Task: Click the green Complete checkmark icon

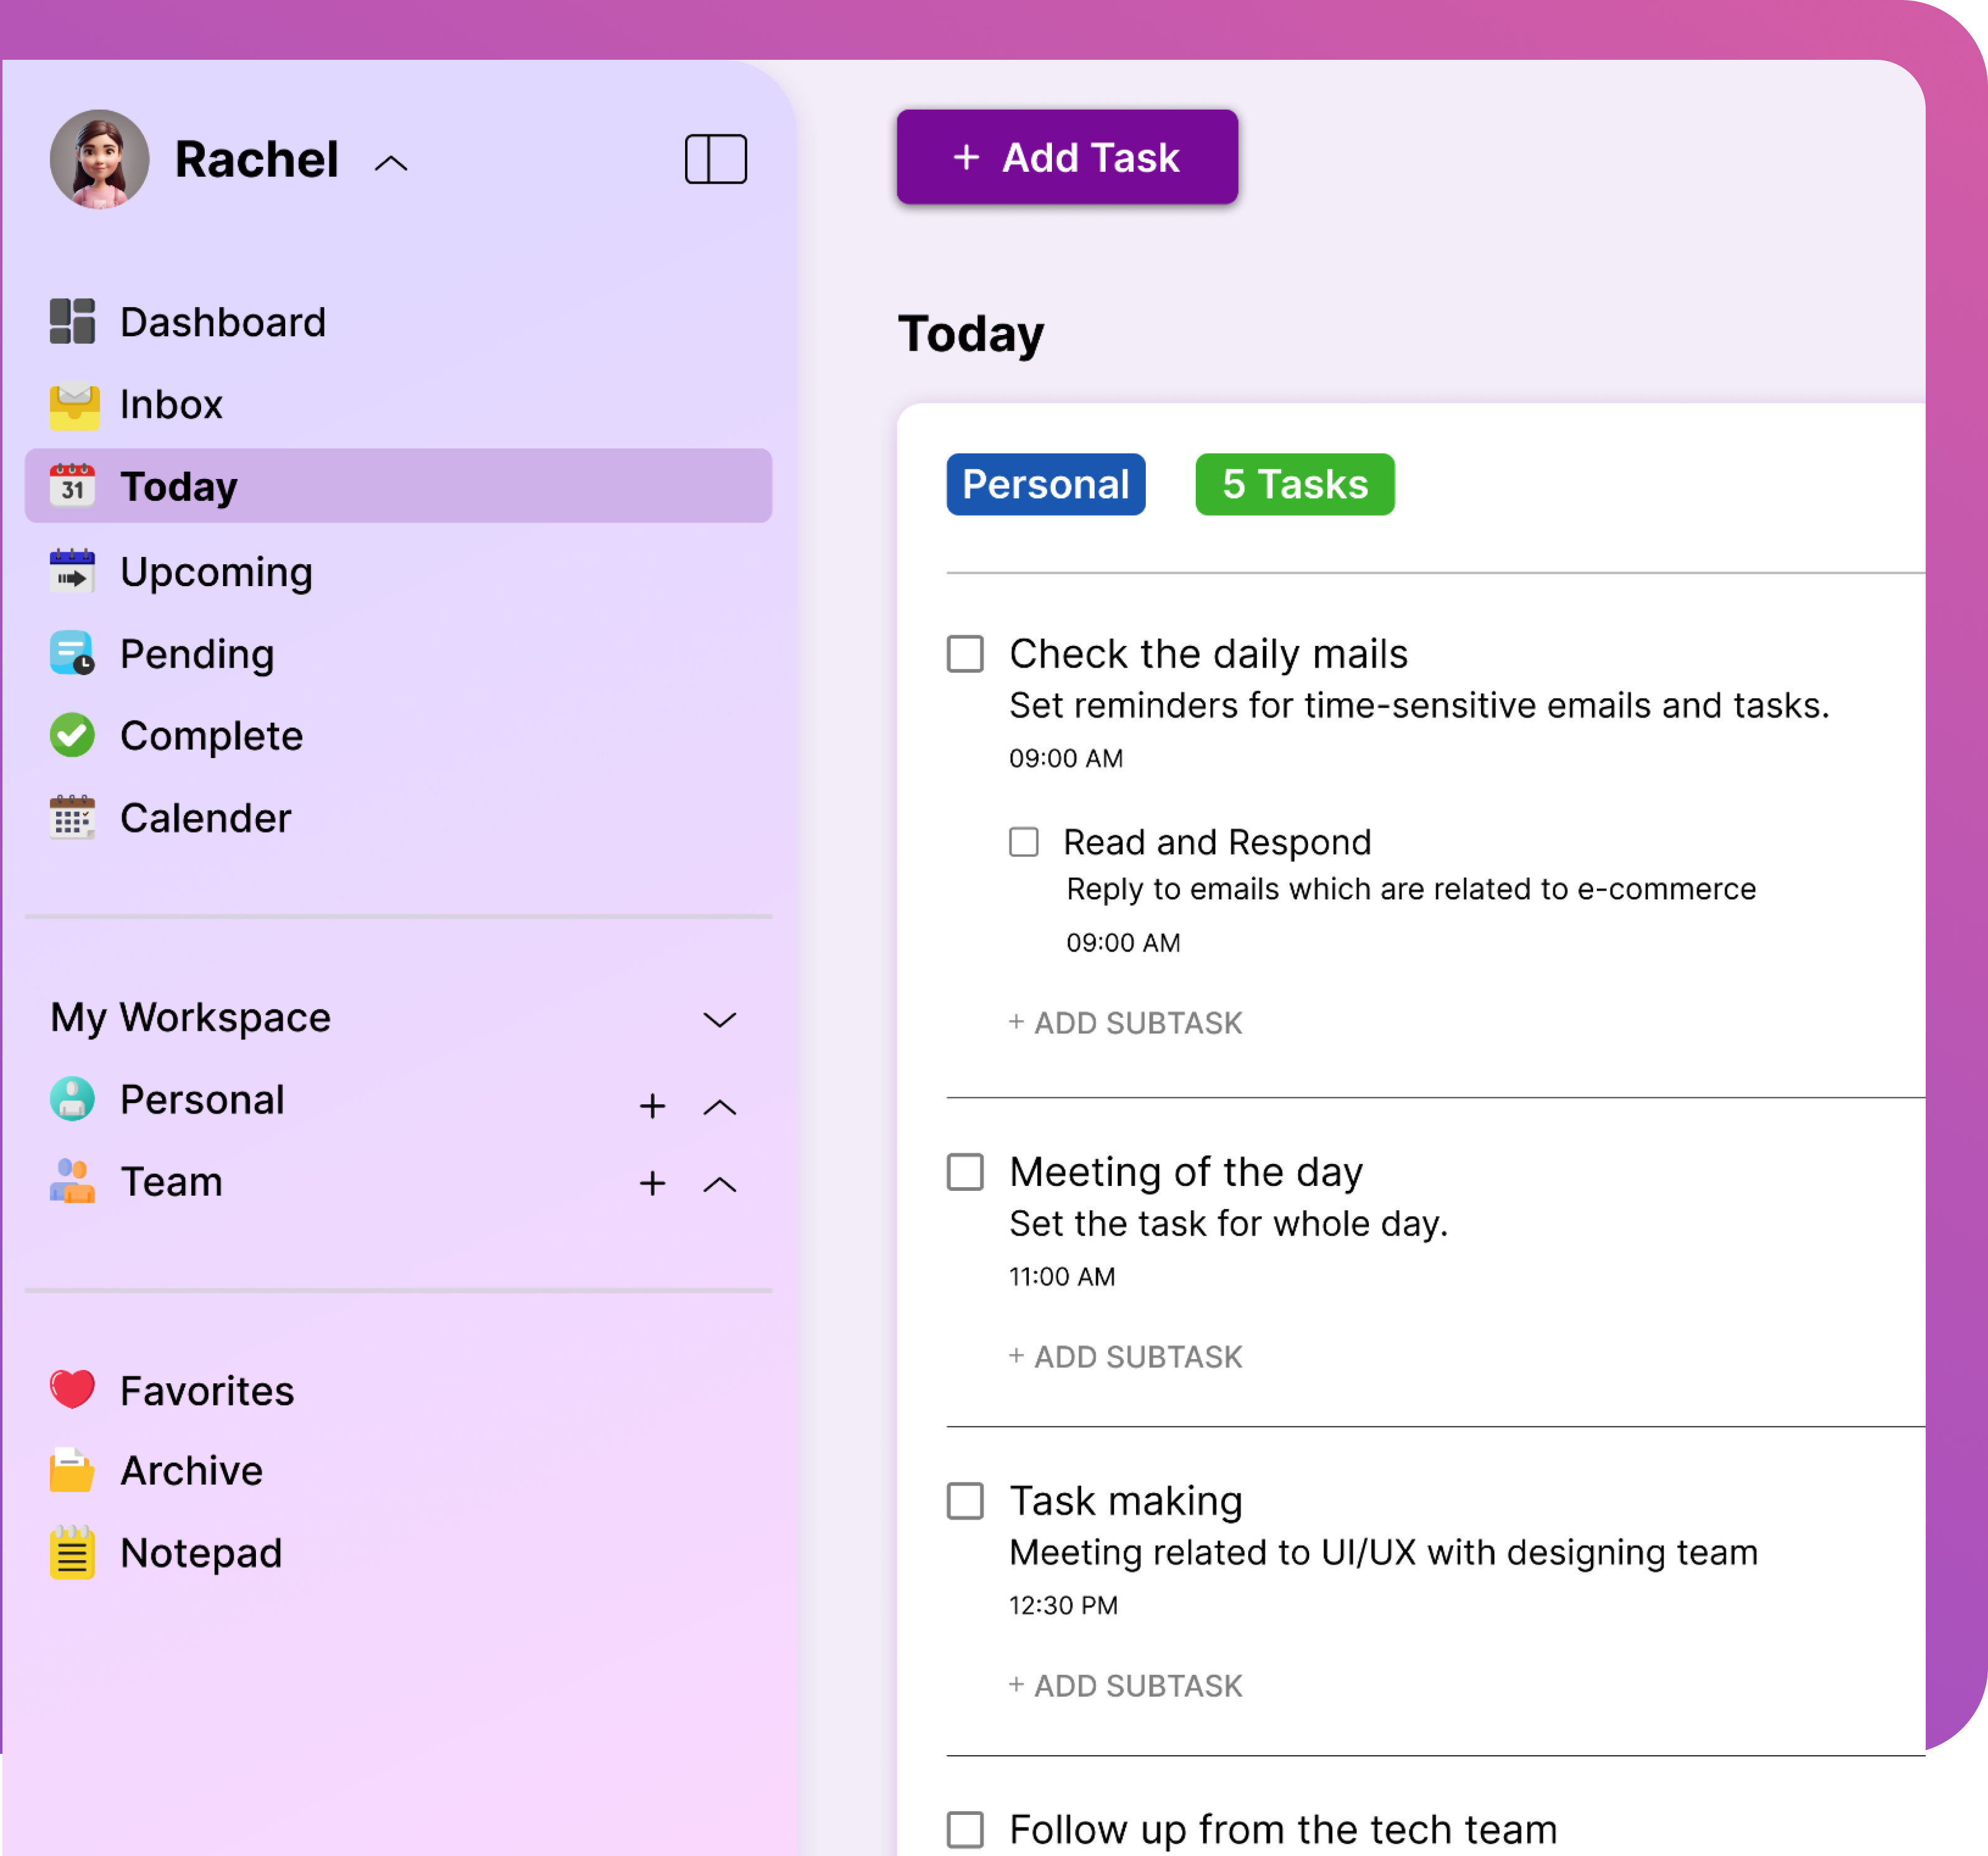Action: (x=72, y=735)
